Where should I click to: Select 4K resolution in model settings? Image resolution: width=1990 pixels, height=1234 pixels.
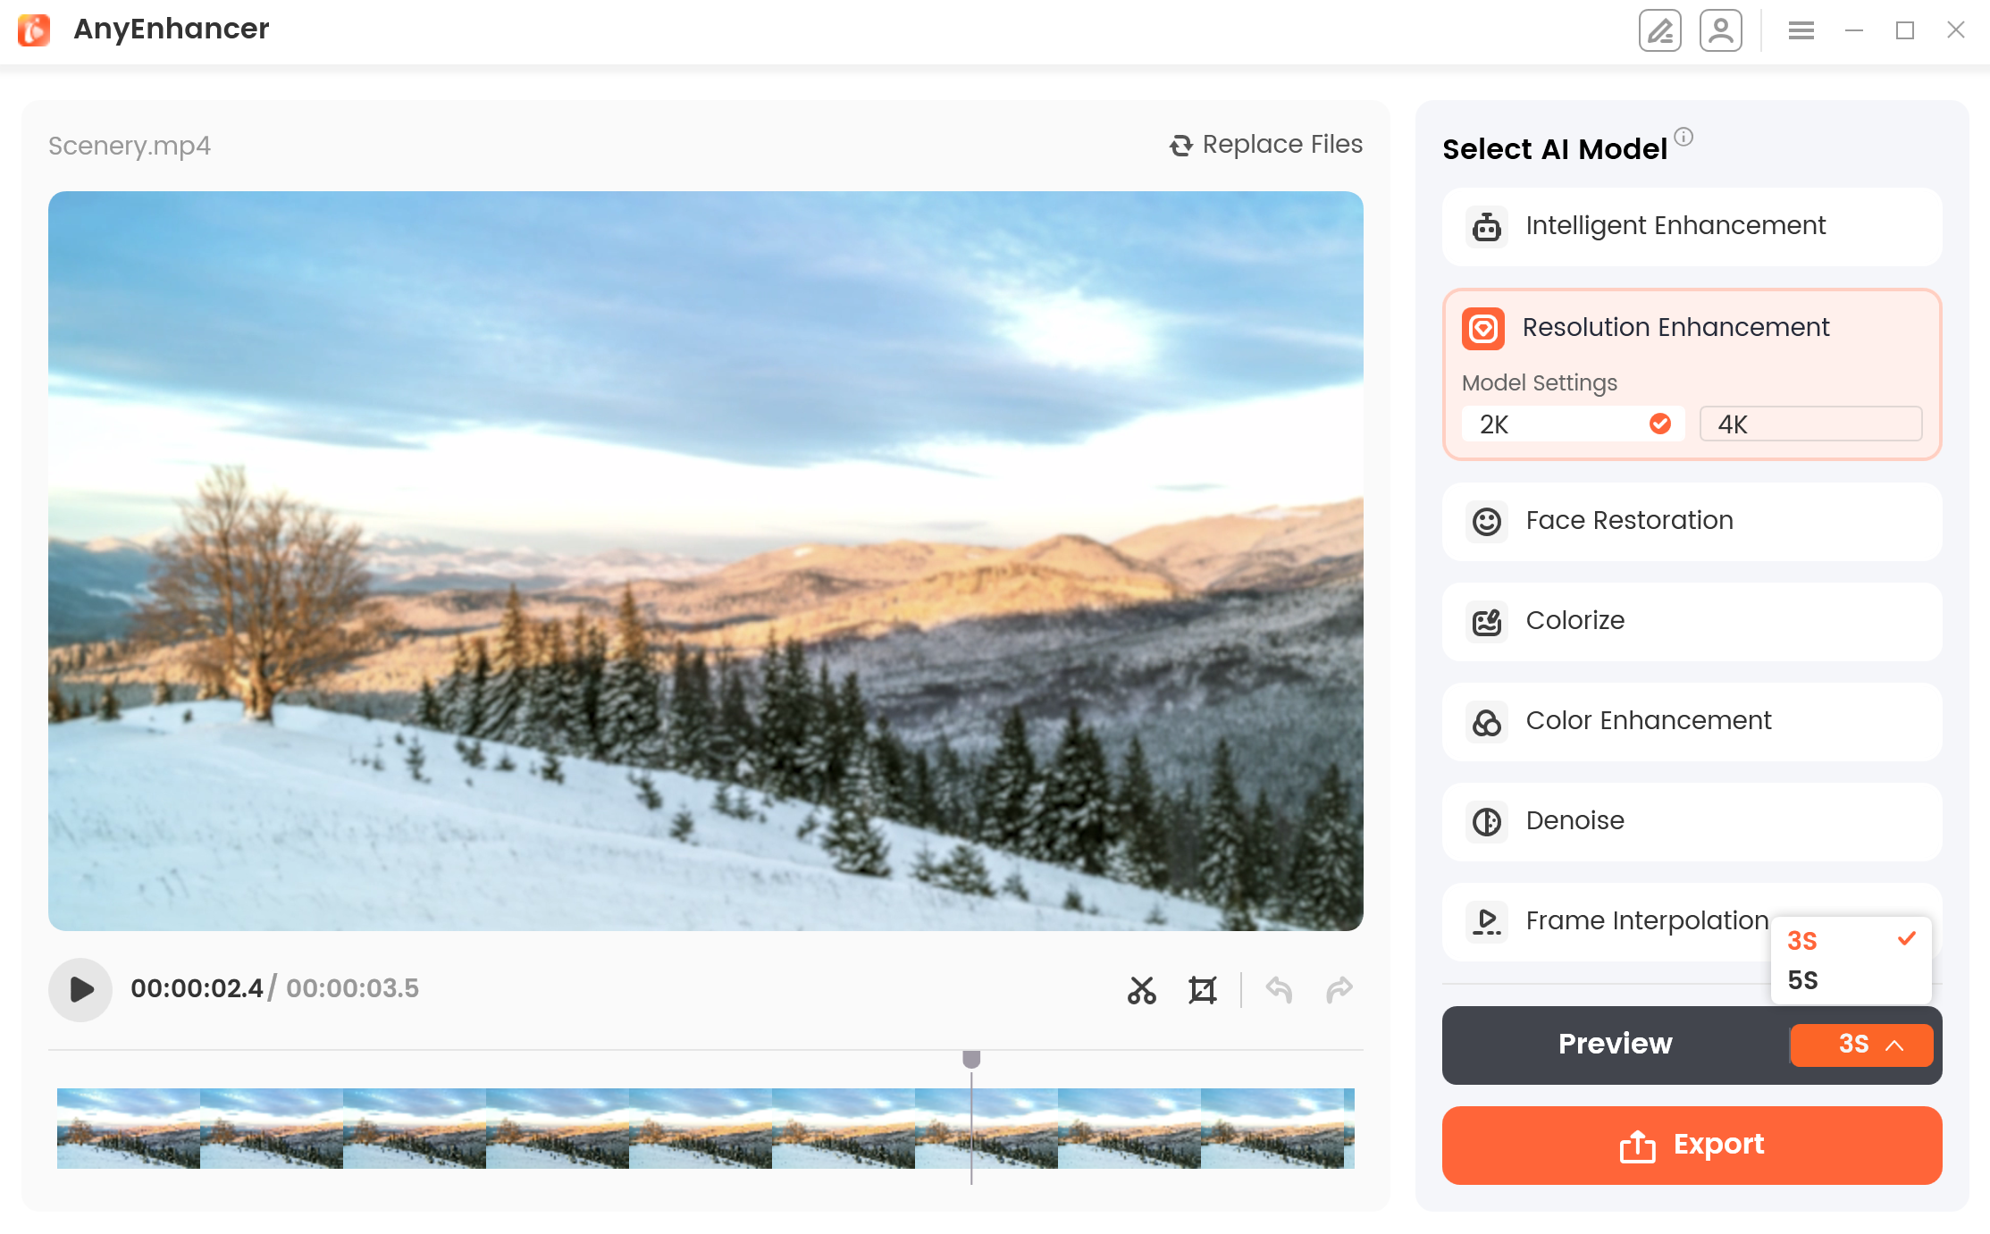coord(1812,424)
